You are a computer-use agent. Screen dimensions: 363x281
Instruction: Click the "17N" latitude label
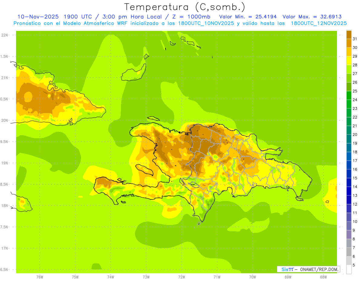[5, 248]
